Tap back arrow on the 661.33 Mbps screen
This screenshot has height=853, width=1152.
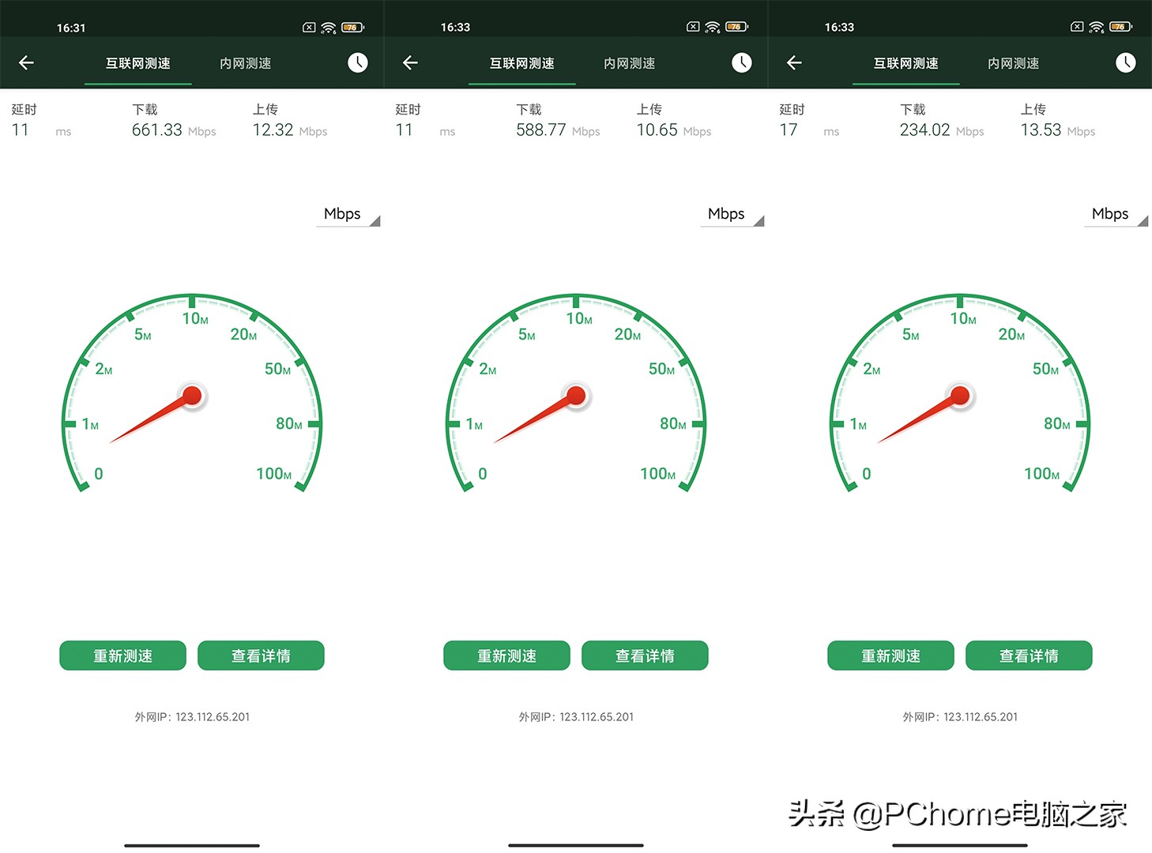[x=26, y=63]
